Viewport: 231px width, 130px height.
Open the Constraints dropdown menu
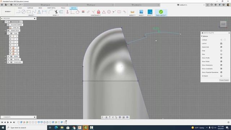tap(96, 15)
